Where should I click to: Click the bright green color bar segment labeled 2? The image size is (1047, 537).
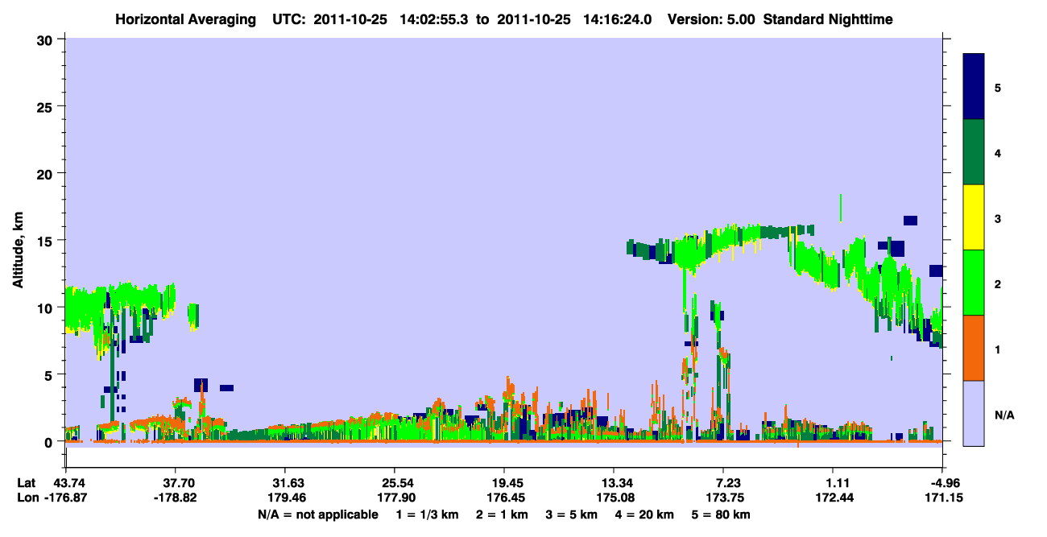coord(975,283)
